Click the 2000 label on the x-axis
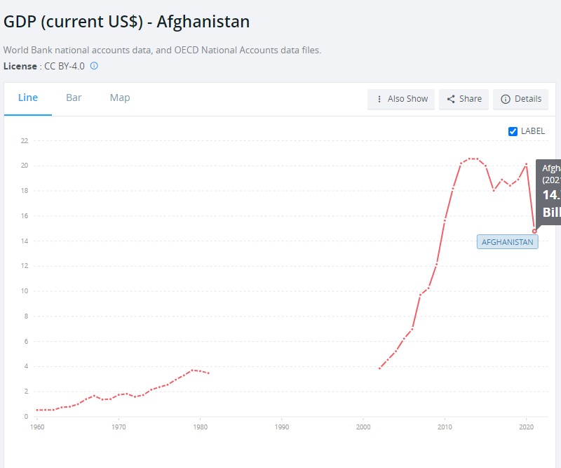The image size is (561, 468). pyautogui.click(x=363, y=426)
